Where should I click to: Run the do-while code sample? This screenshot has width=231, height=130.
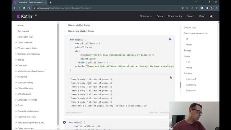coord(170,39)
